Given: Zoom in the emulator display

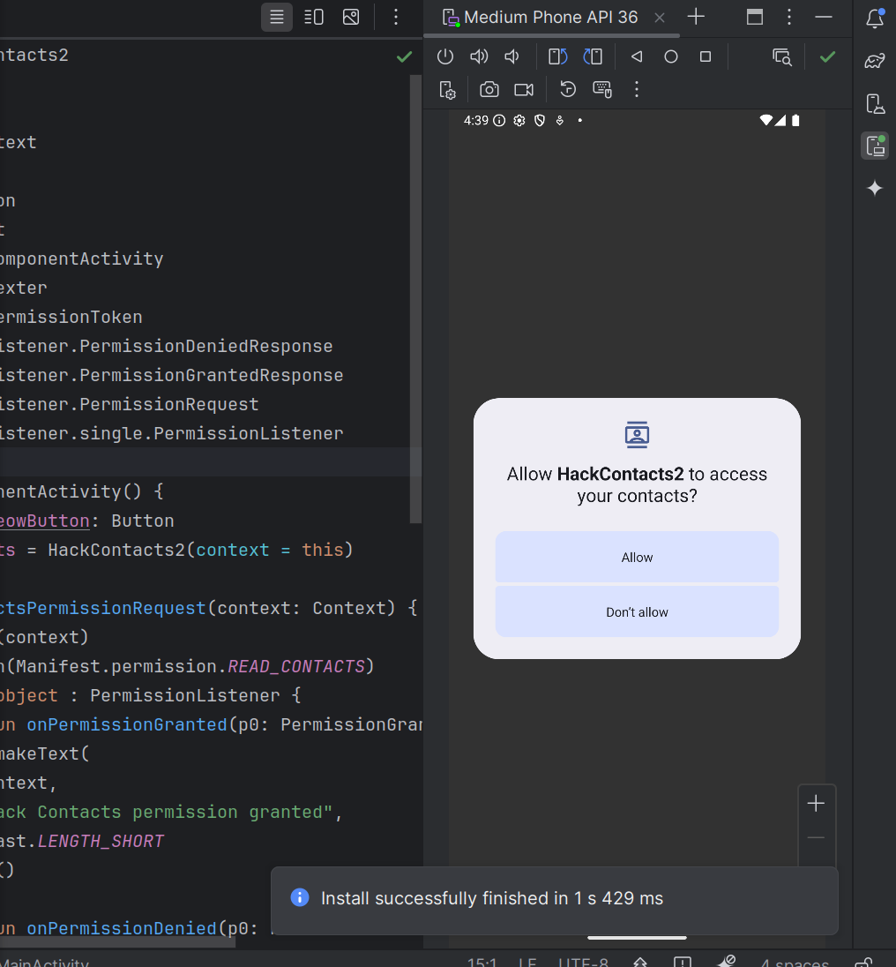Looking at the screenshot, I should tap(816, 803).
